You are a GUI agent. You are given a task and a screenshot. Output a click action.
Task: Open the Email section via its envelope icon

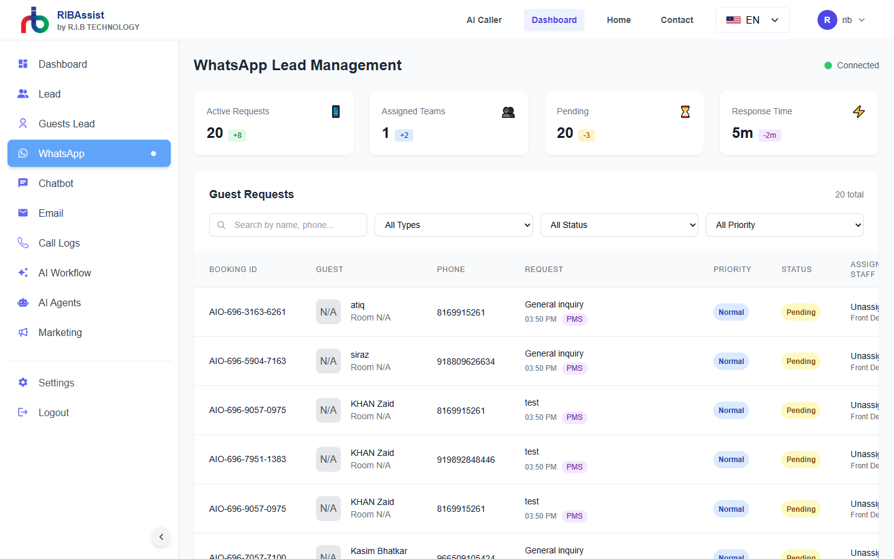click(23, 213)
